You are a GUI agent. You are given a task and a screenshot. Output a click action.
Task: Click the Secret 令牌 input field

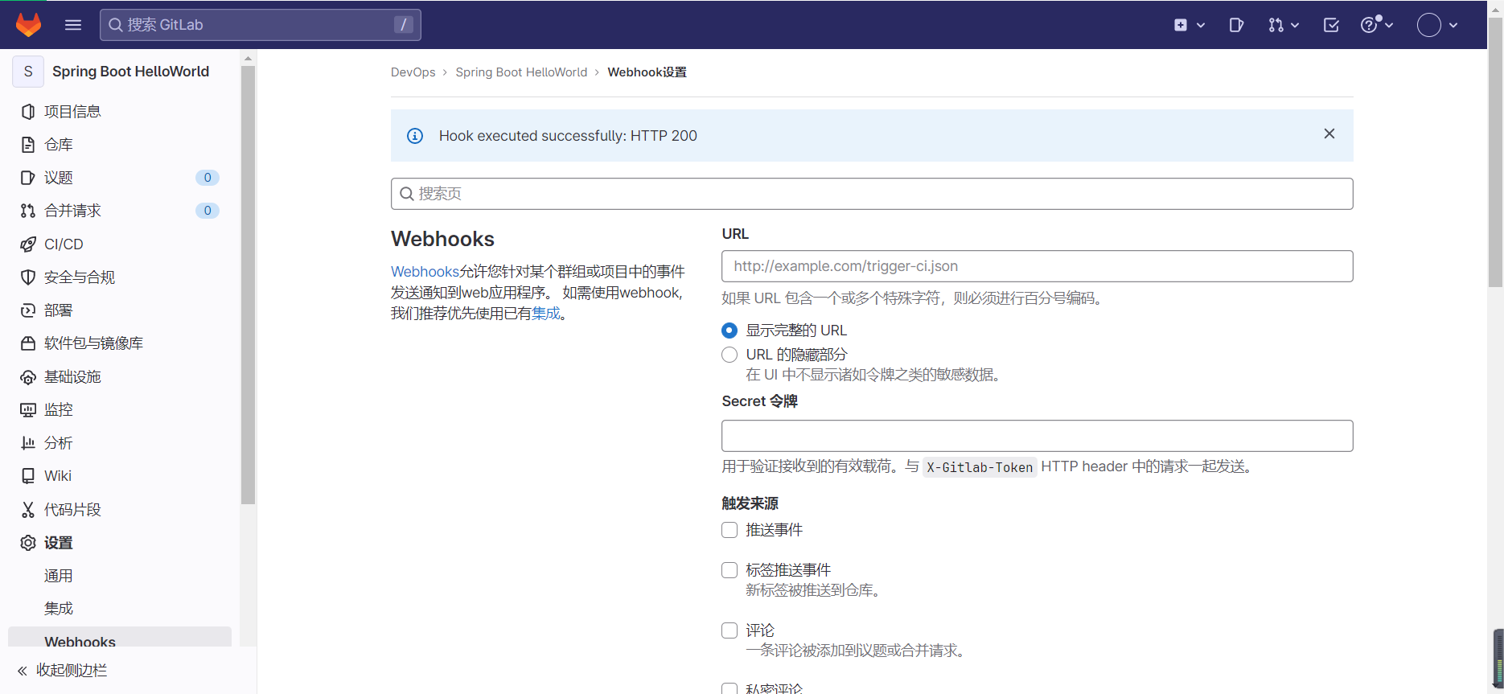click(x=1038, y=436)
